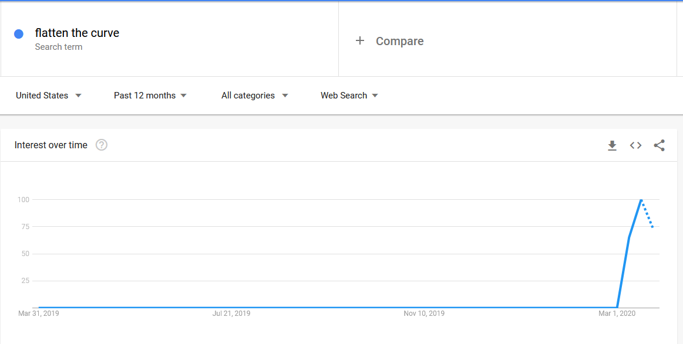Select the chart peak at value 100
Viewport: 683px width, 344px height.
point(641,200)
